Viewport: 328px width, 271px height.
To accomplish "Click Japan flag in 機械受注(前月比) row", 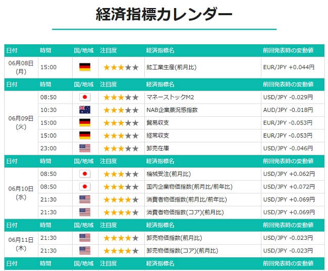I will coord(85,174).
